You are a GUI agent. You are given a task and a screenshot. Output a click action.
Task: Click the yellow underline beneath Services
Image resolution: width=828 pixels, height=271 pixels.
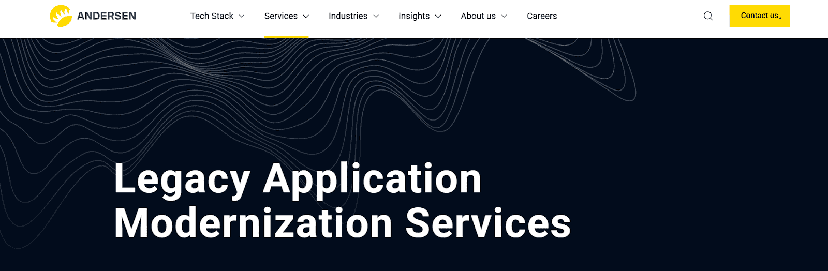tap(286, 37)
